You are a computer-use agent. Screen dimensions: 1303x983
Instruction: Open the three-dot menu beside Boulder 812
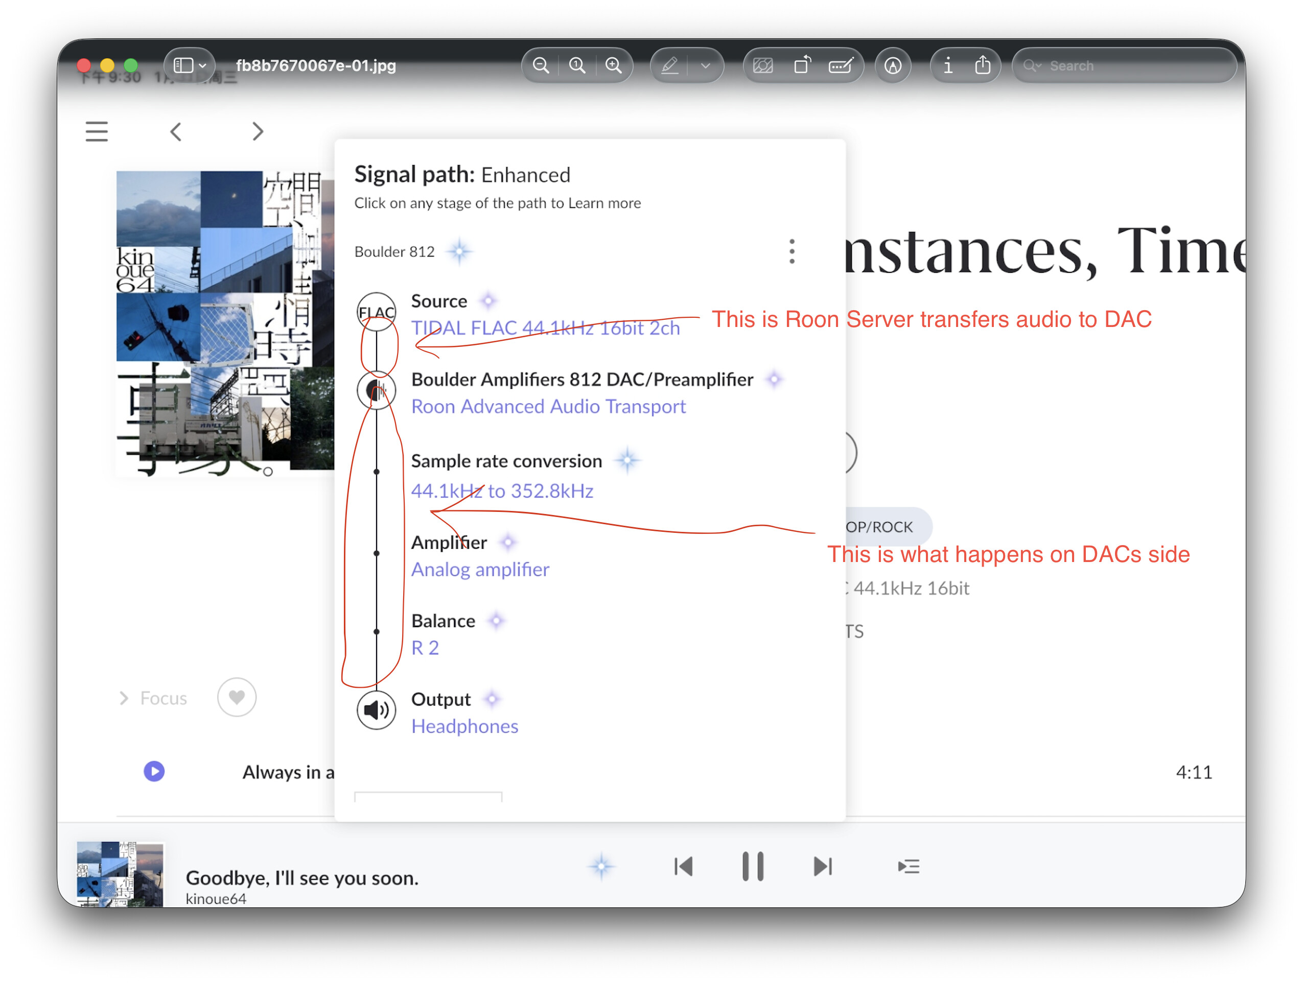(x=792, y=251)
